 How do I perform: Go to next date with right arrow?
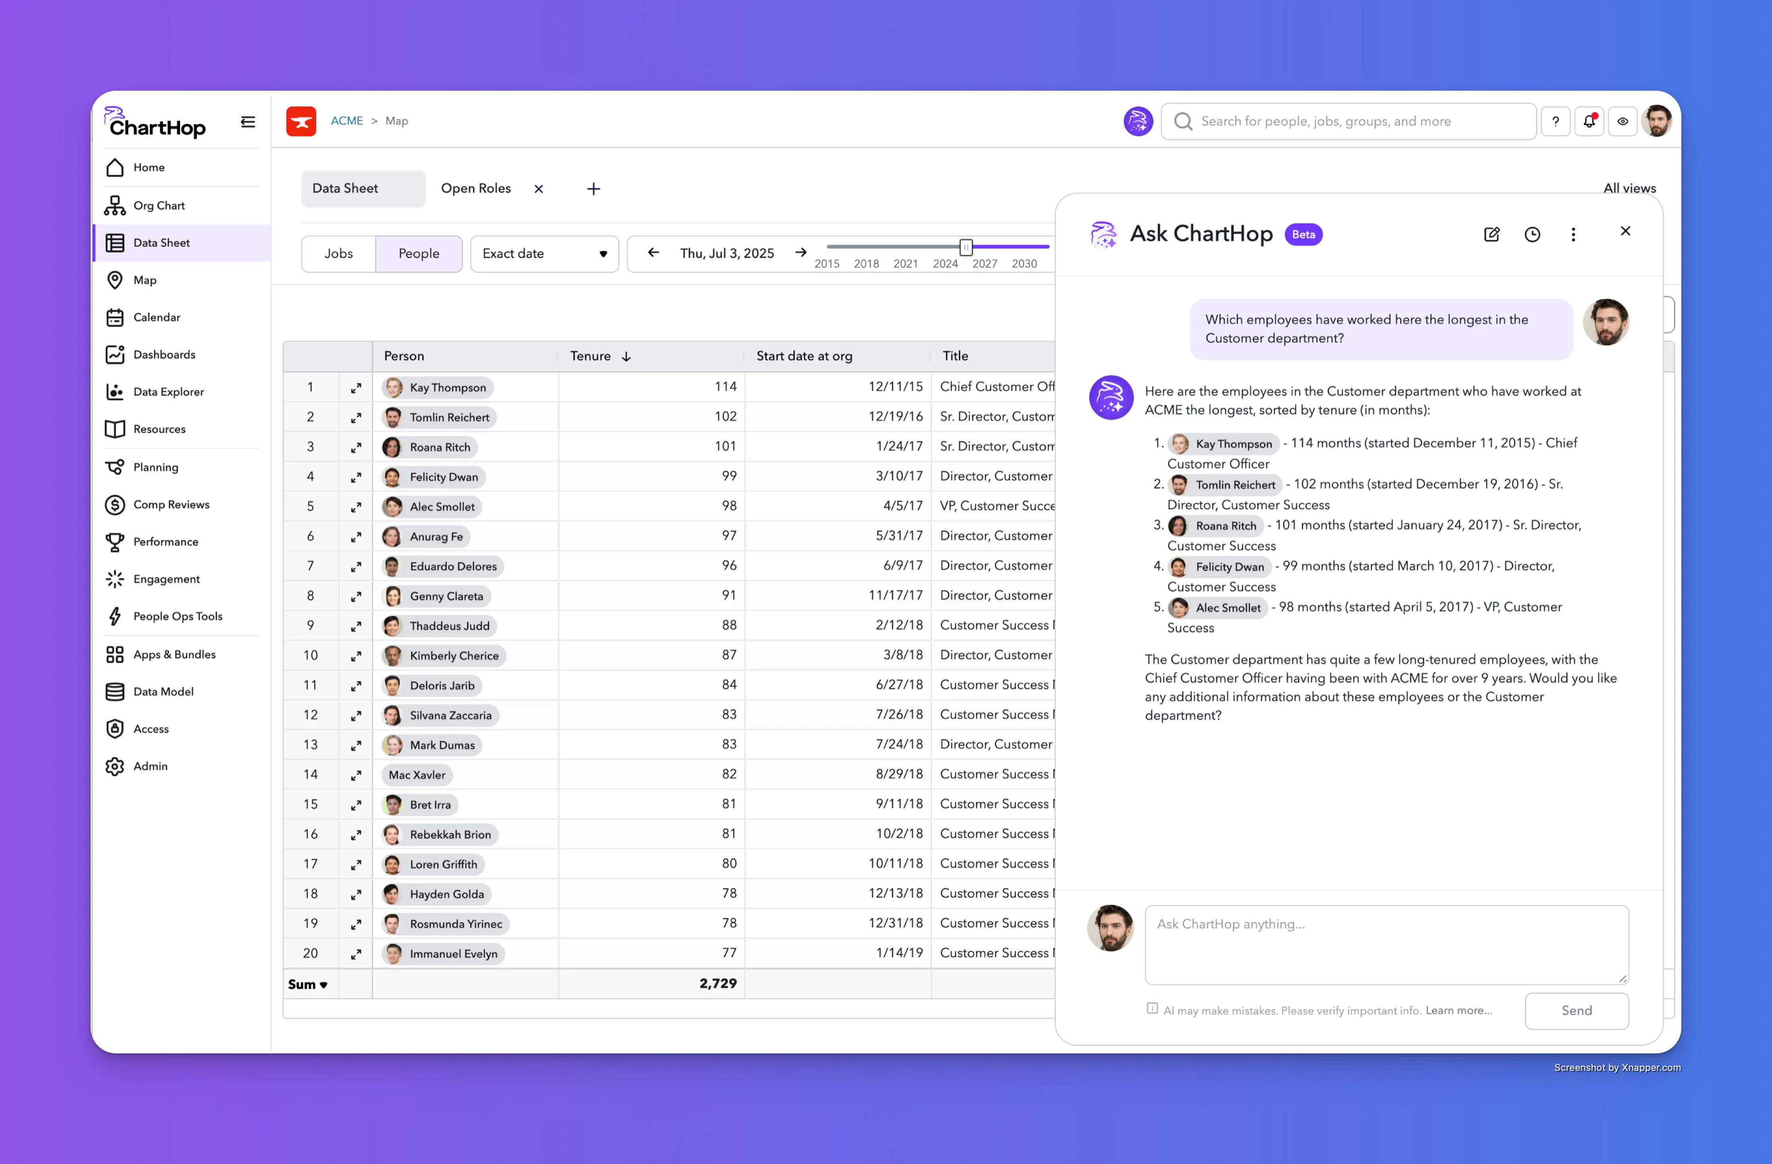[x=801, y=253]
